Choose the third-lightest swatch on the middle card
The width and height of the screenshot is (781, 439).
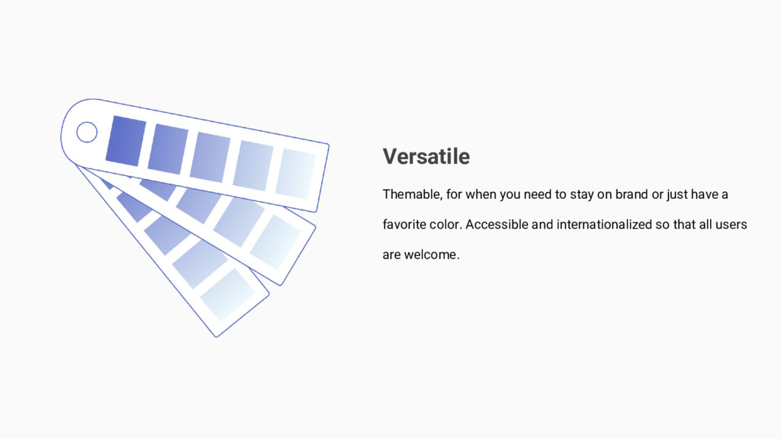tap(199, 203)
